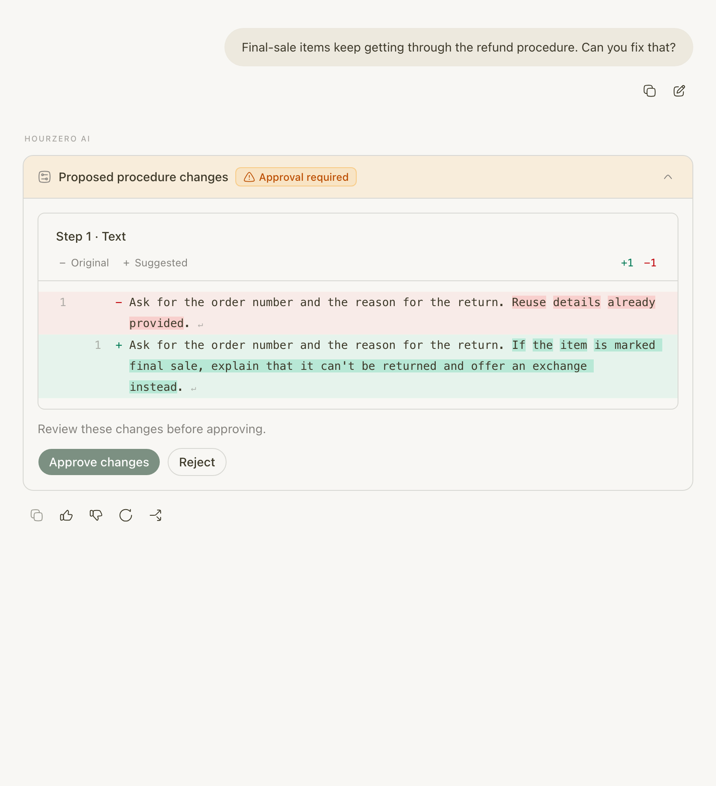Click the removed line mentioning Reuse details
716x786 pixels.
click(358, 313)
